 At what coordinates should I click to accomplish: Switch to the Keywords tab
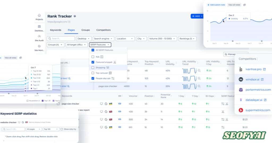click(56, 30)
